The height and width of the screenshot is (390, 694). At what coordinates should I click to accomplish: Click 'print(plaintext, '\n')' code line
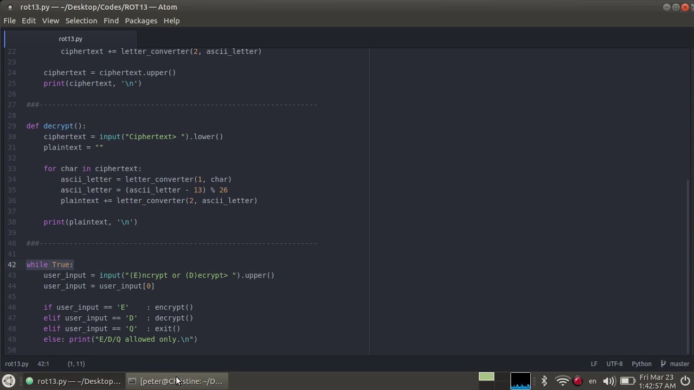pyautogui.click(x=91, y=222)
